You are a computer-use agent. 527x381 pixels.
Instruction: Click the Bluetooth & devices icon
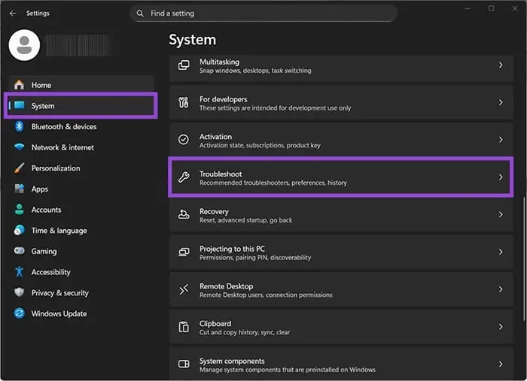[19, 127]
